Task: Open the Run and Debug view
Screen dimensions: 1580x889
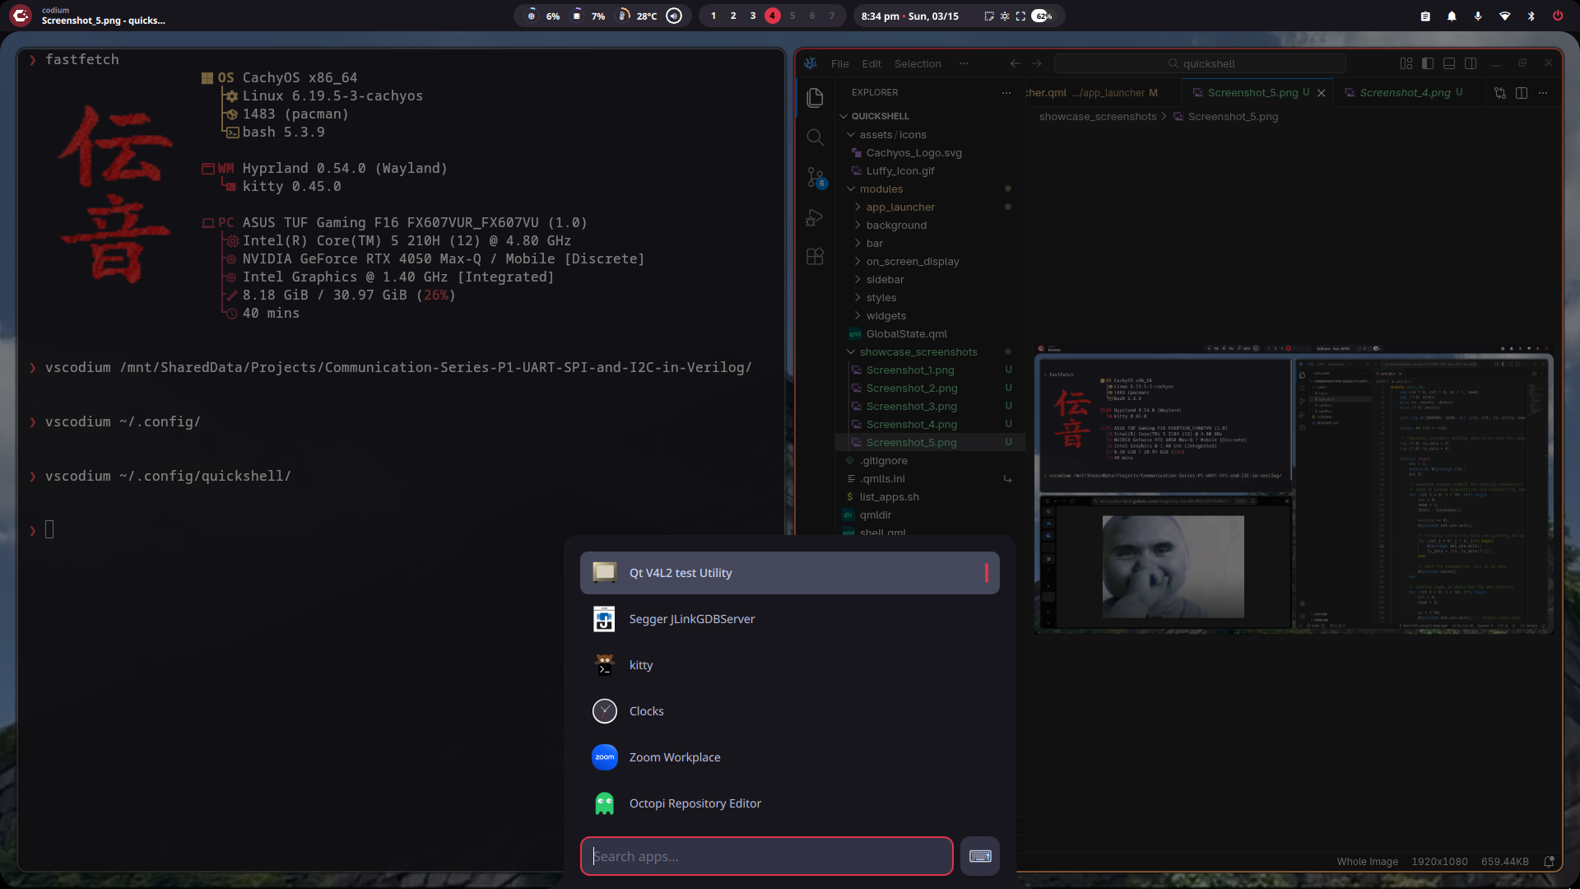Action: [815, 217]
